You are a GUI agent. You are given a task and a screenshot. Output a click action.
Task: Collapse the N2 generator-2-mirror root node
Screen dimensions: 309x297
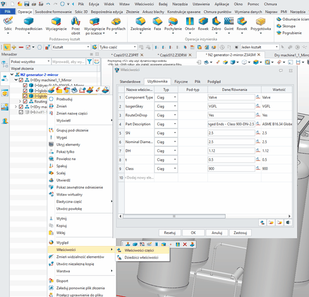tap(12, 75)
